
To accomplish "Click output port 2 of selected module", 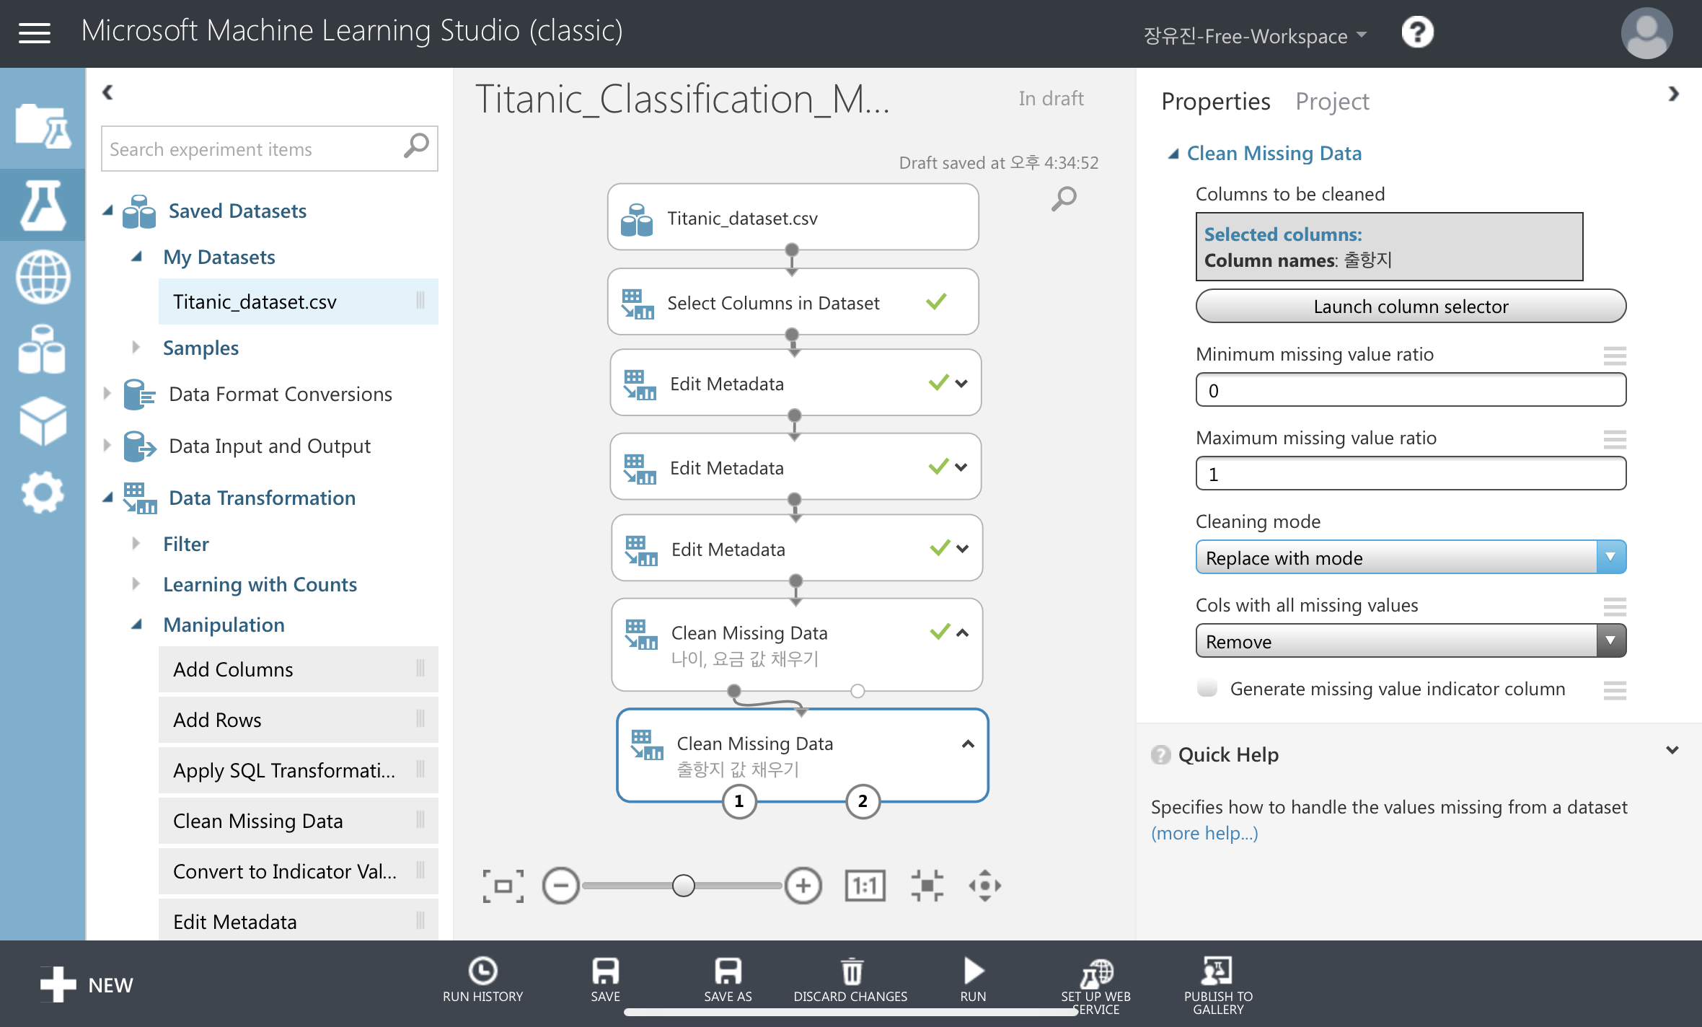I will (x=863, y=801).
